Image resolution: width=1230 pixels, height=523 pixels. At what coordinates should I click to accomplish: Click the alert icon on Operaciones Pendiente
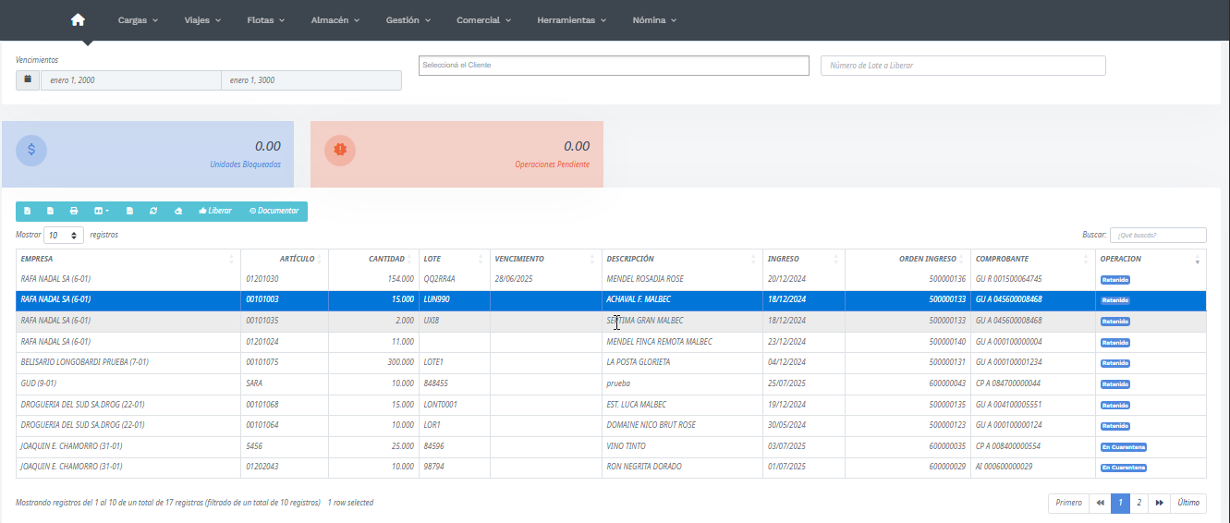click(x=340, y=150)
